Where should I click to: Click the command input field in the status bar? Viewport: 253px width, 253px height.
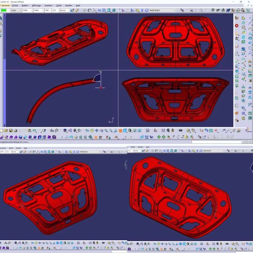point(216,142)
